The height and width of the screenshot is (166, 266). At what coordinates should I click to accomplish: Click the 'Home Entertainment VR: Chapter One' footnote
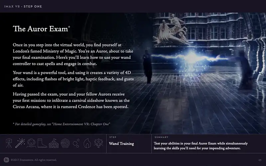click(x=62, y=124)
